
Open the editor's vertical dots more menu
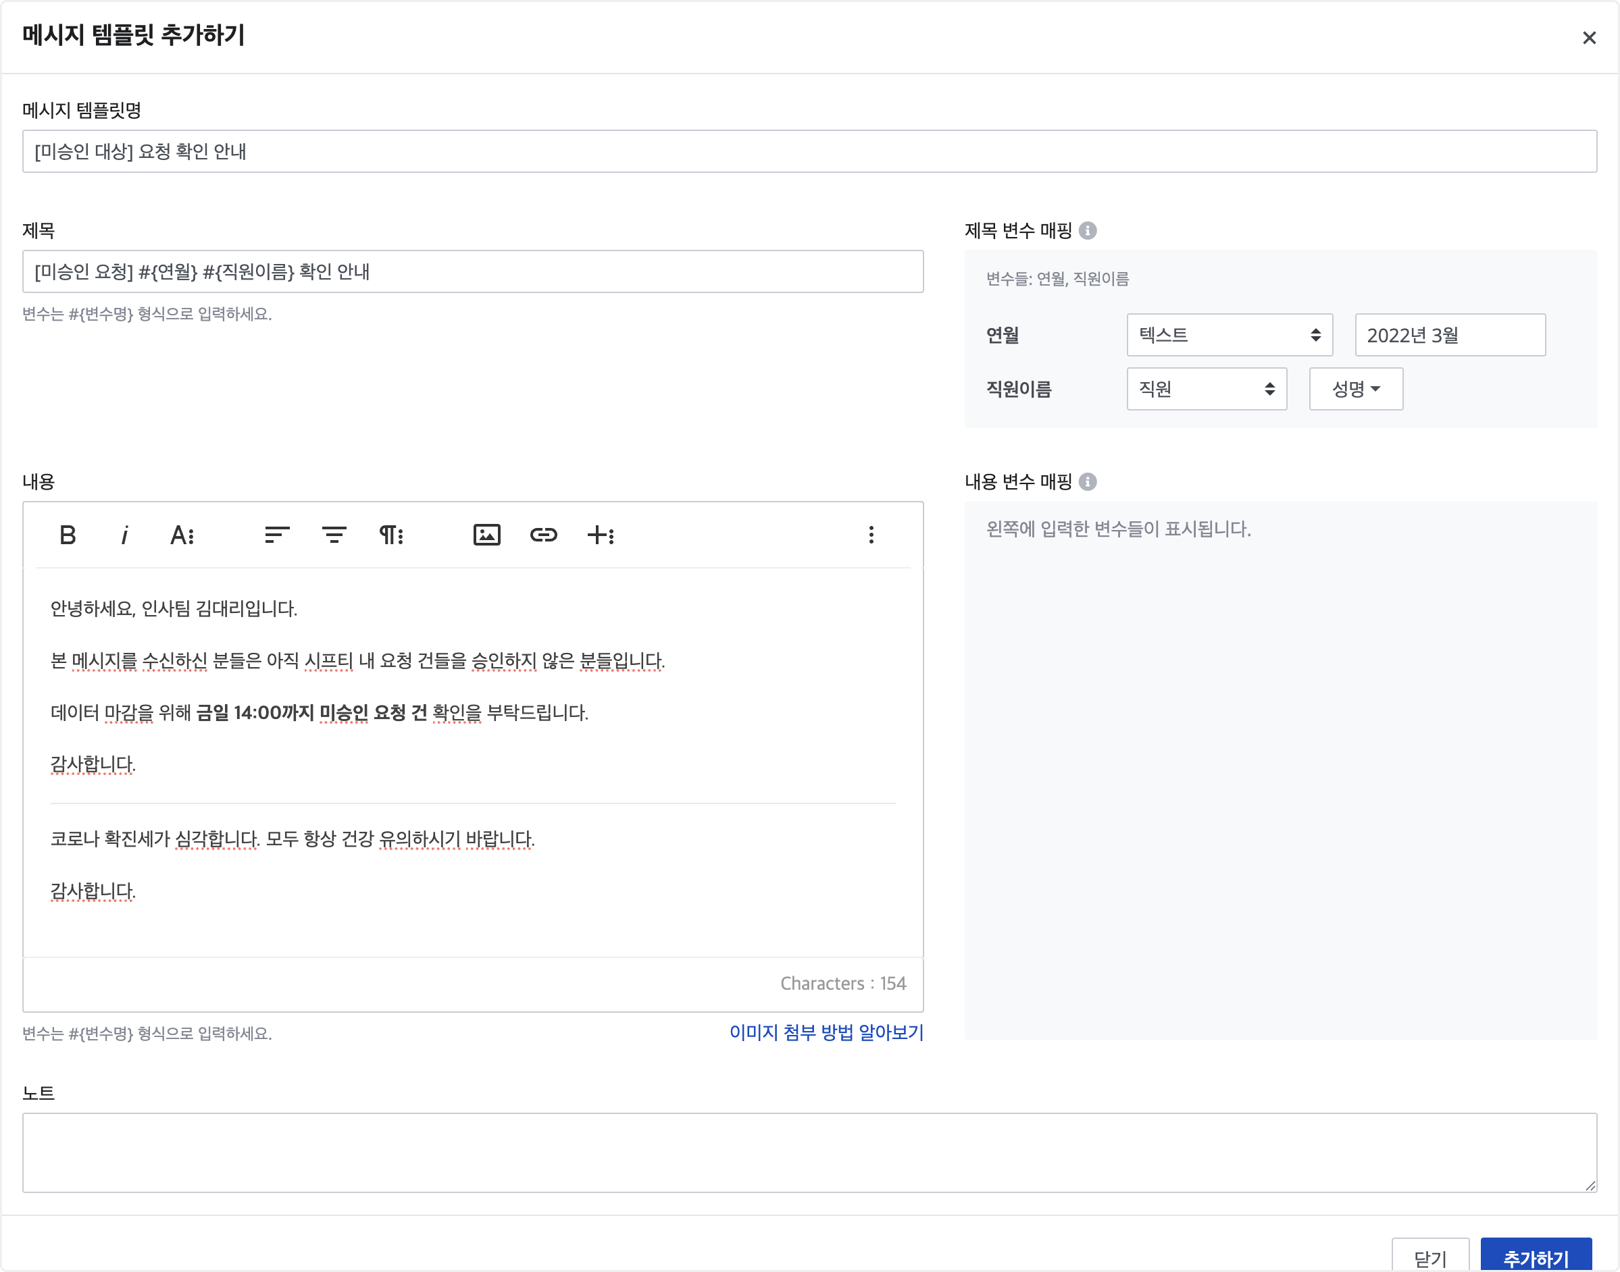coord(871,535)
